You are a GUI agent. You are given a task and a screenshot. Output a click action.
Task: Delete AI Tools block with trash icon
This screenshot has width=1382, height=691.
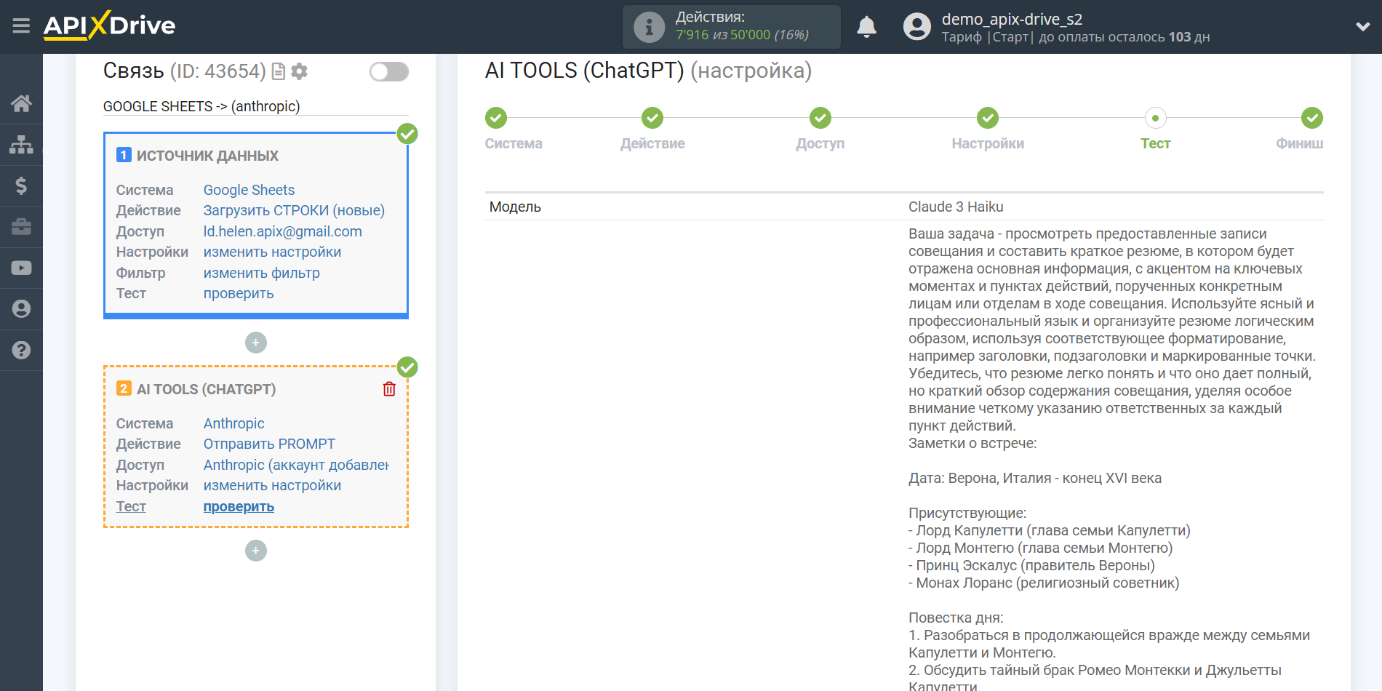coord(389,389)
